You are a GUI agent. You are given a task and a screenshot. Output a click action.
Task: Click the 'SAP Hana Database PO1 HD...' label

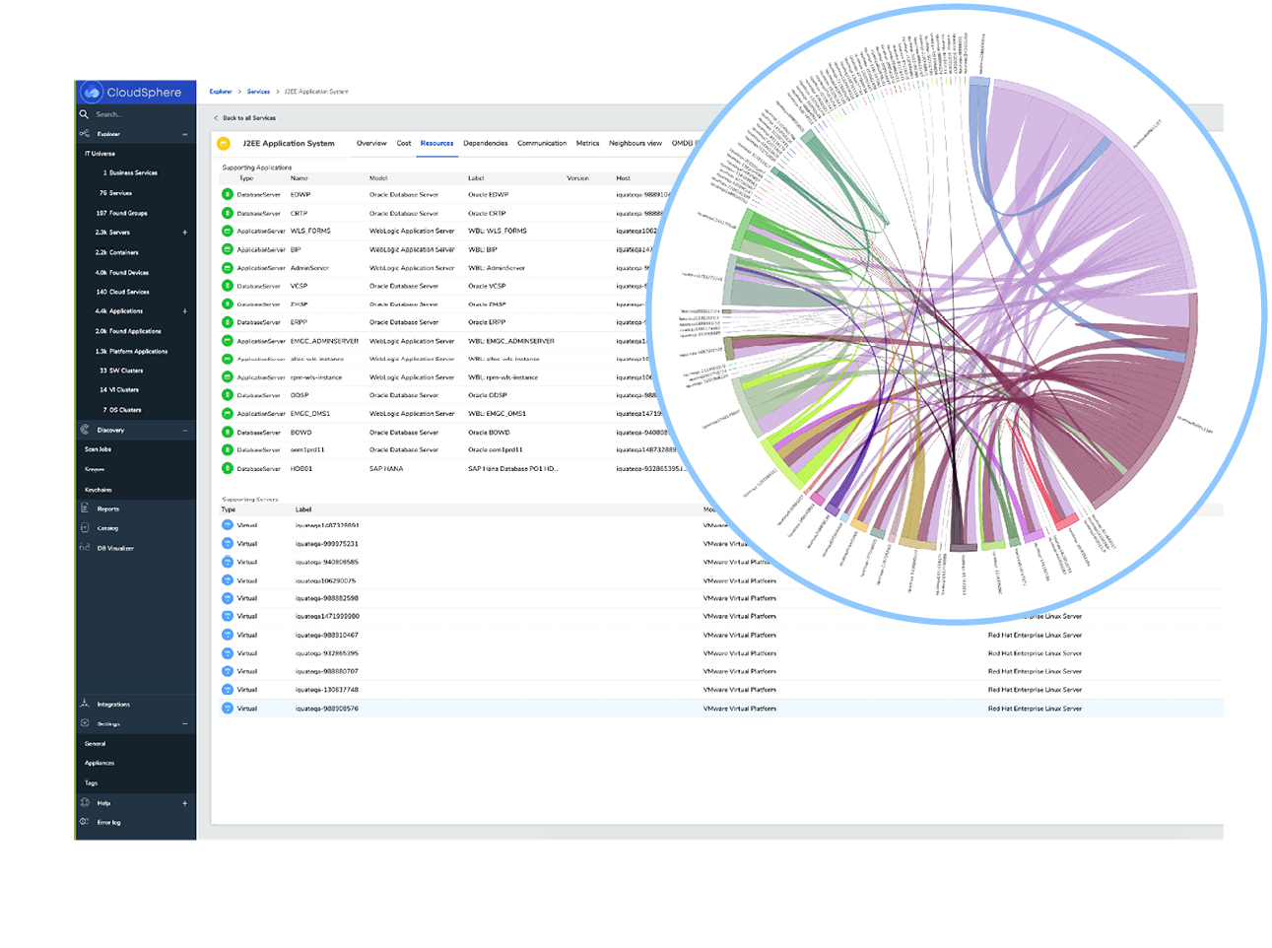click(x=513, y=469)
